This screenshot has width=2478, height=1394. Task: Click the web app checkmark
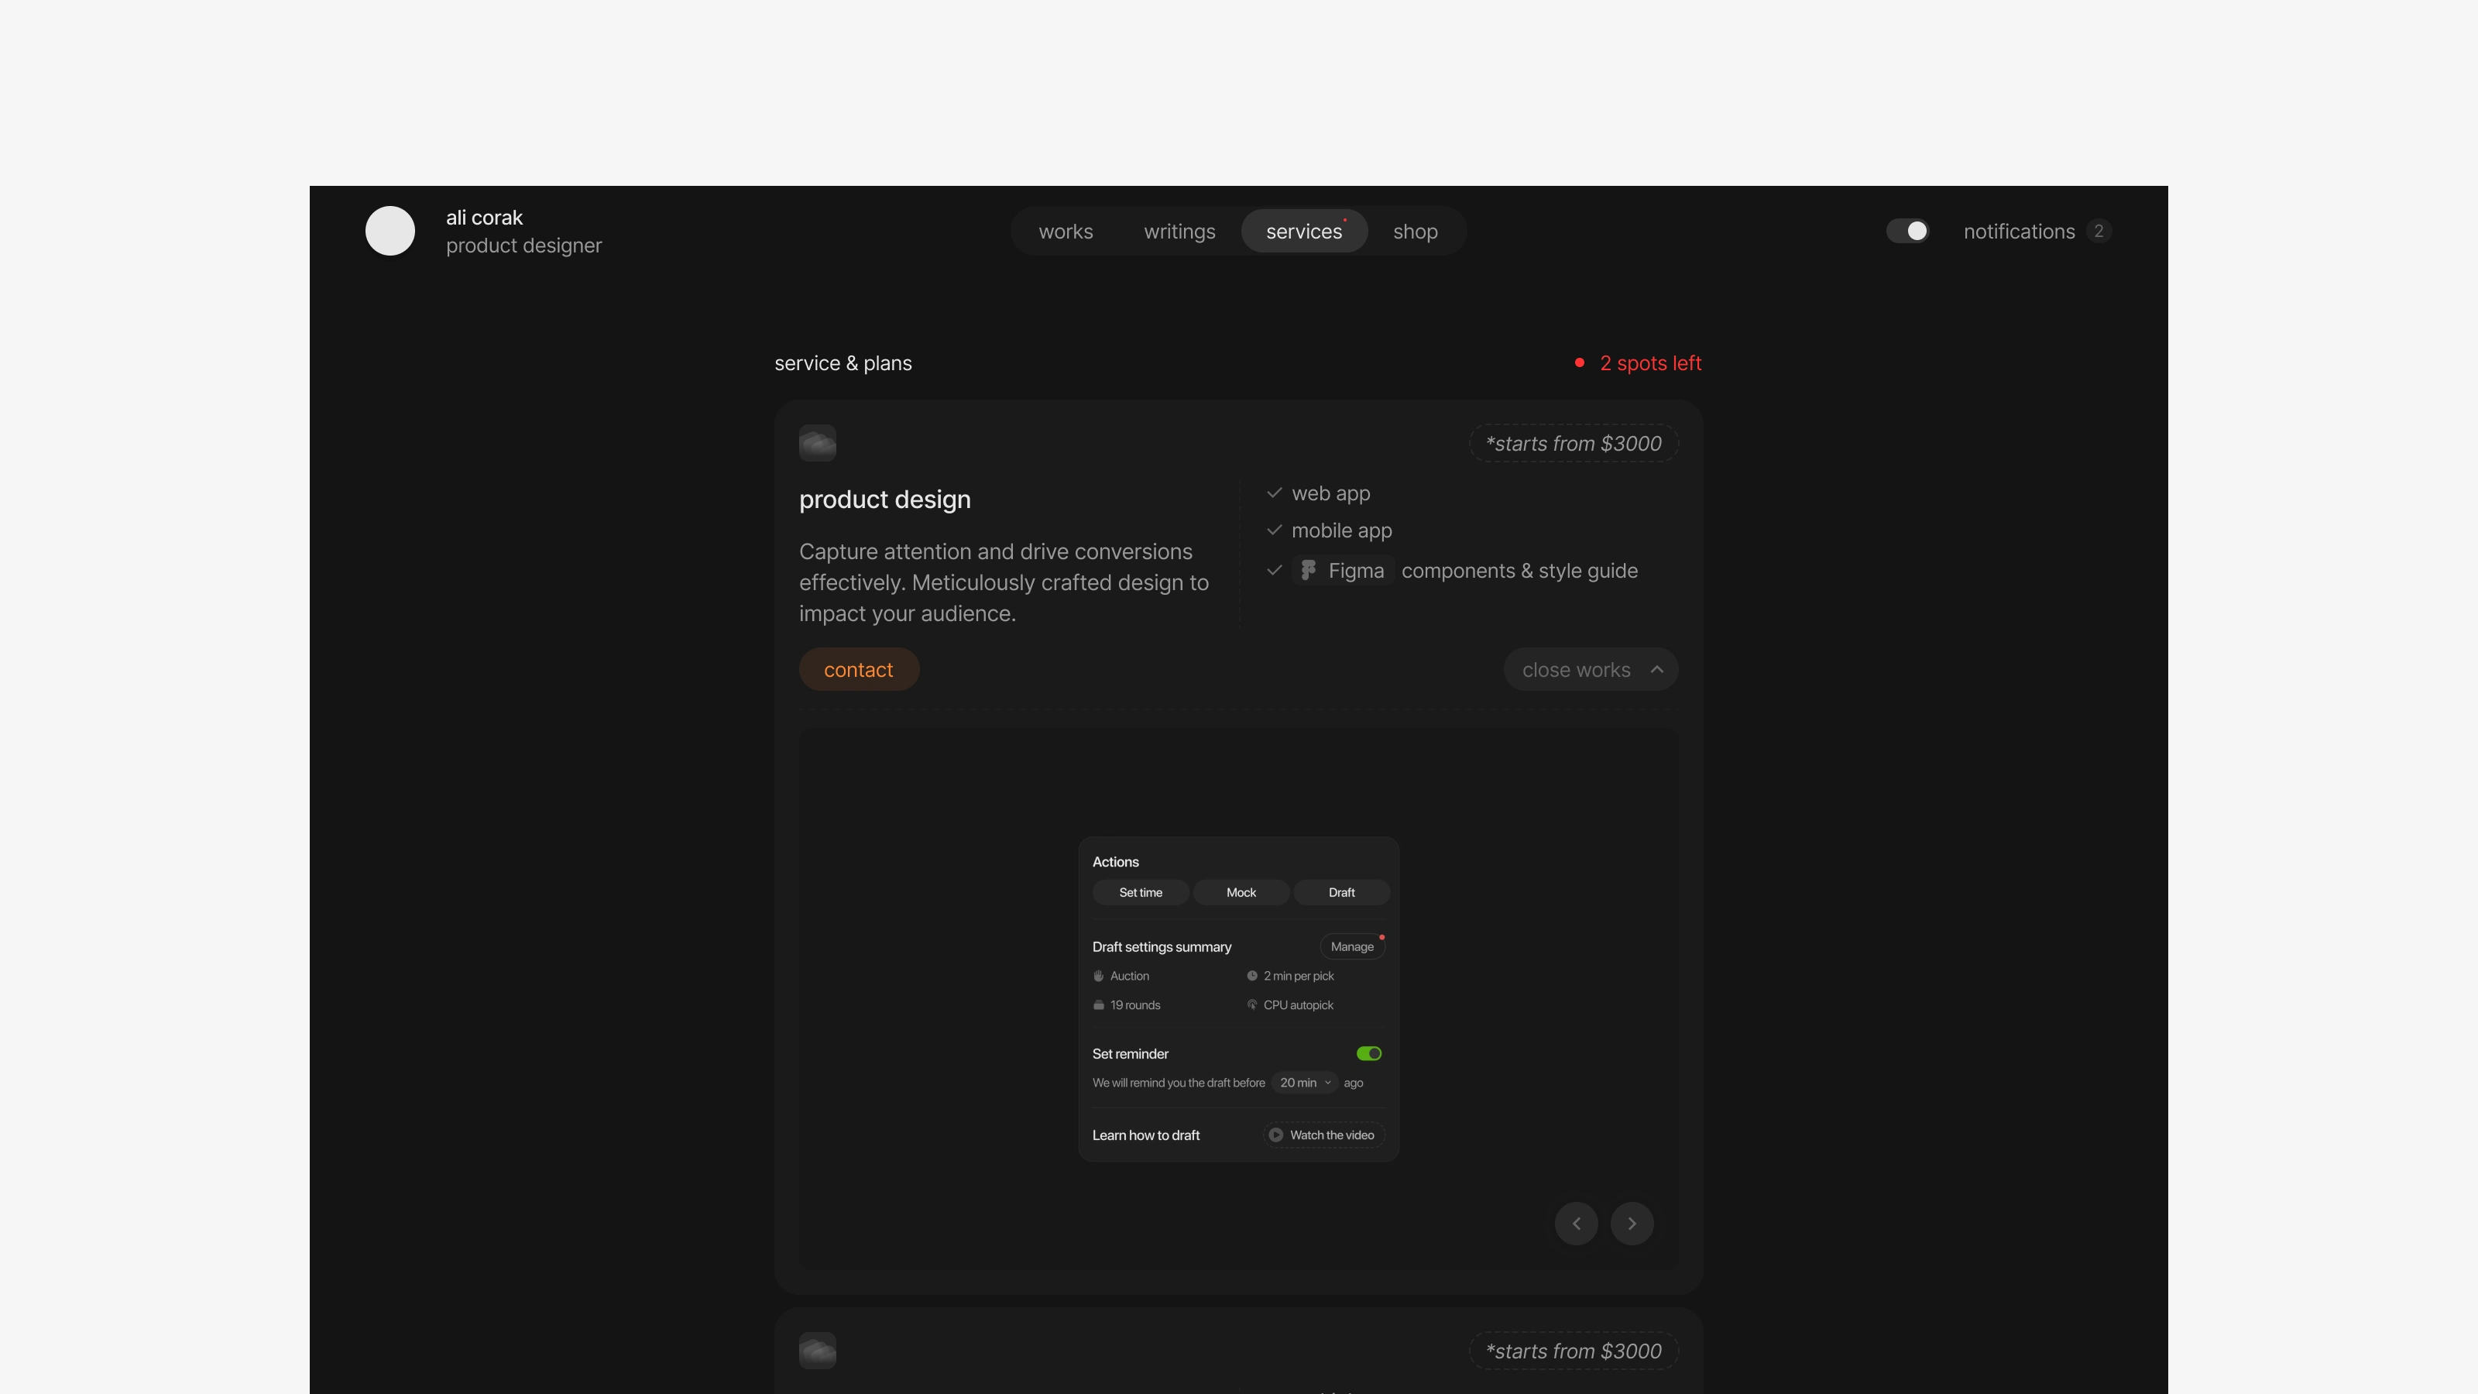1274,493
